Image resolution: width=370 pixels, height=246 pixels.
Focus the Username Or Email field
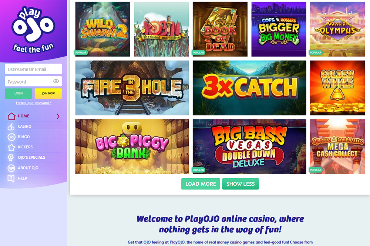(x=33, y=69)
